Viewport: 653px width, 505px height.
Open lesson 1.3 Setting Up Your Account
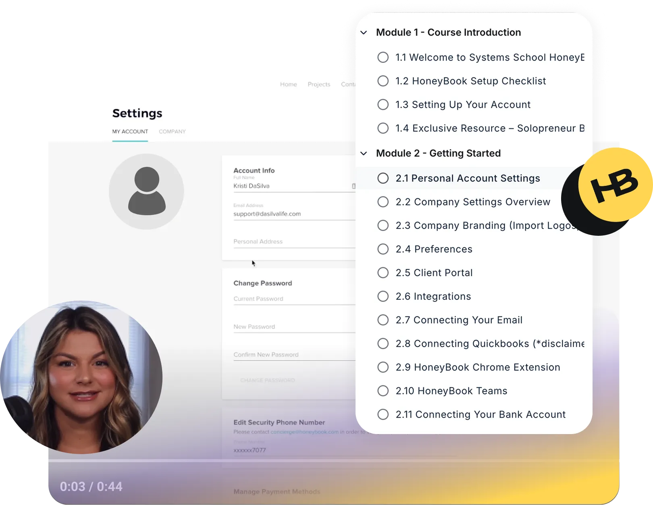click(463, 105)
